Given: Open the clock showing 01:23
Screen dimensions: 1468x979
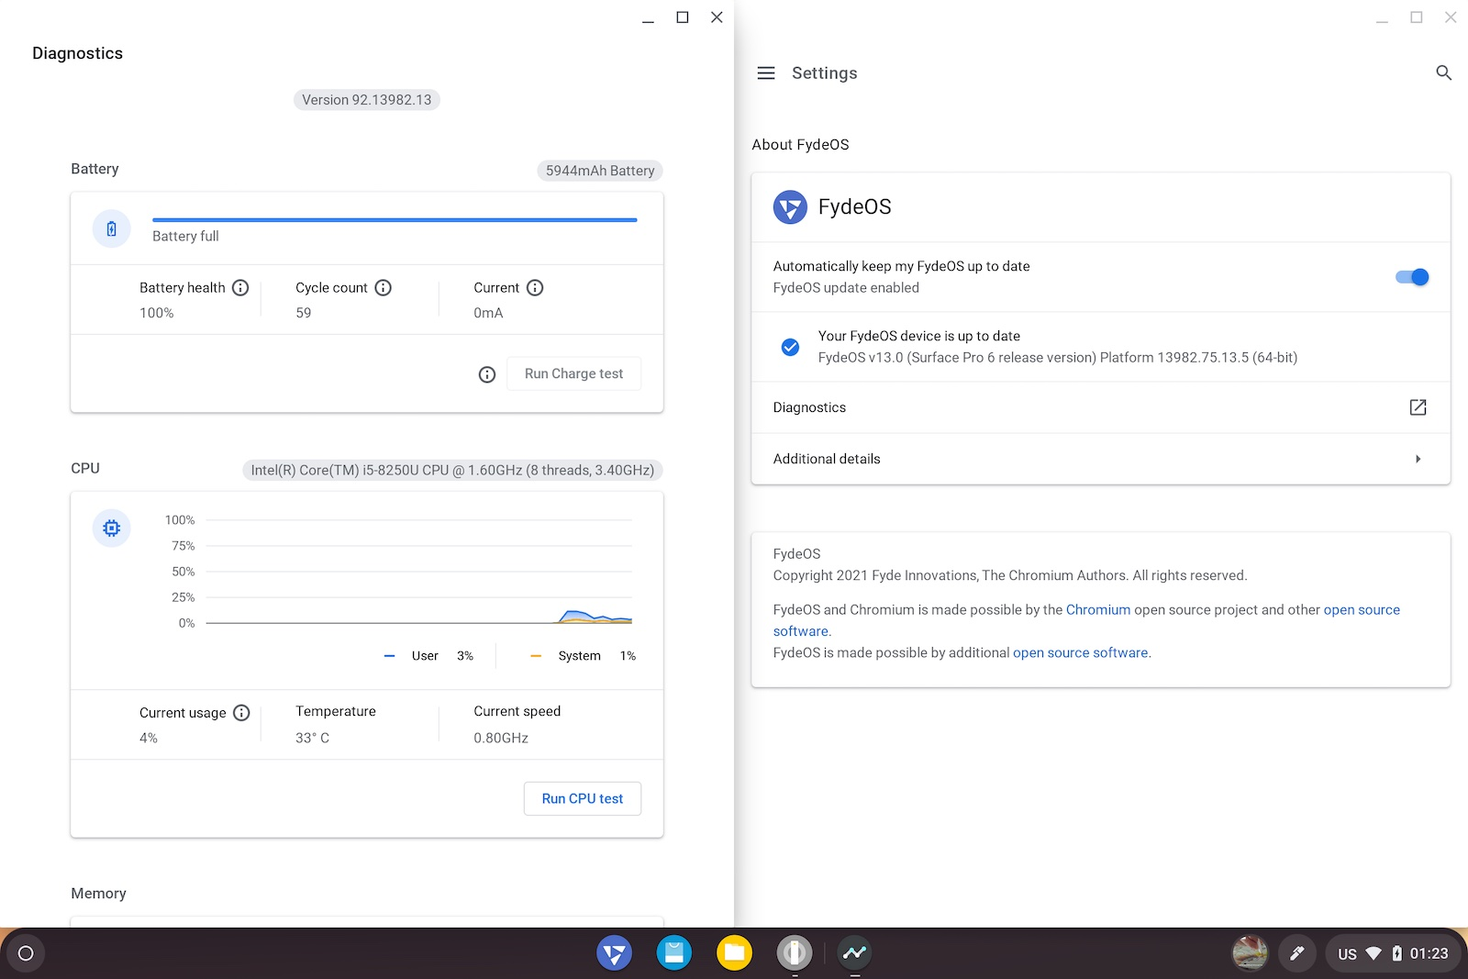Looking at the screenshot, I should pyautogui.click(x=1429, y=953).
